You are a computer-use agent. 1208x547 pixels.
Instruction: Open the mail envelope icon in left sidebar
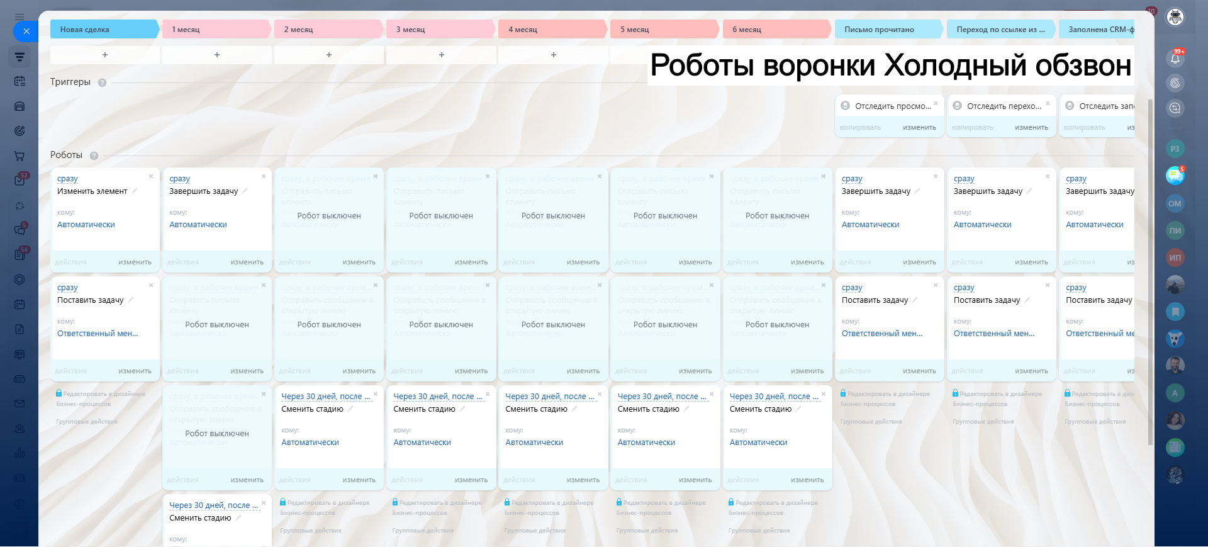point(20,403)
